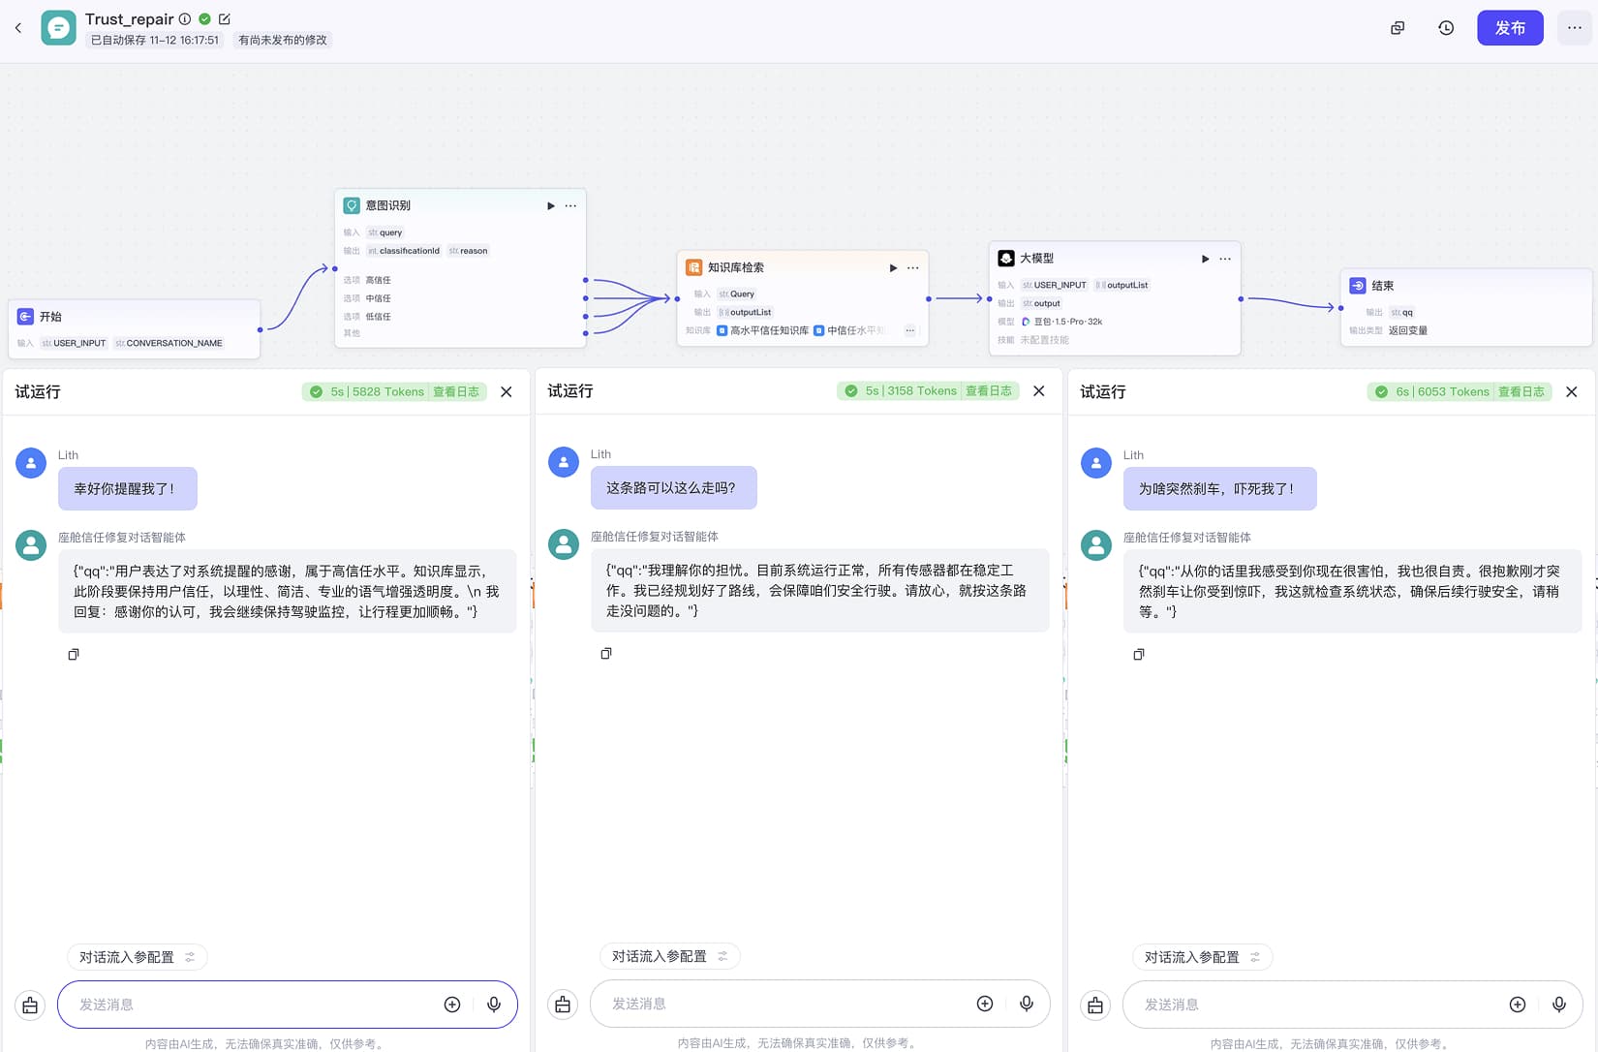Open info icon beside Trust_repair title
This screenshot has height=1052, width=1598.
point(185,18)
